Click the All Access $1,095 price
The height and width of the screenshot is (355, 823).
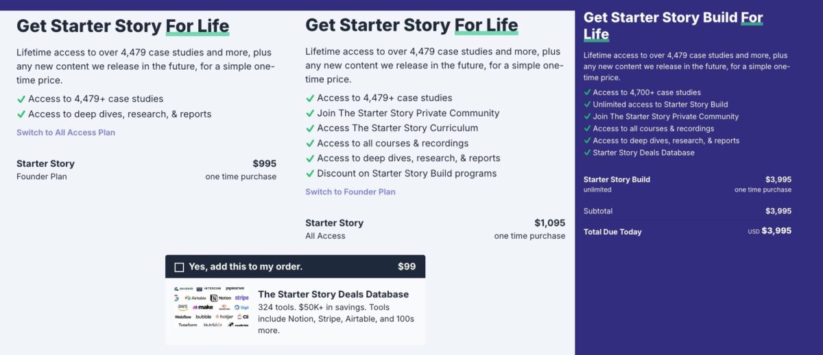(550, 223)
